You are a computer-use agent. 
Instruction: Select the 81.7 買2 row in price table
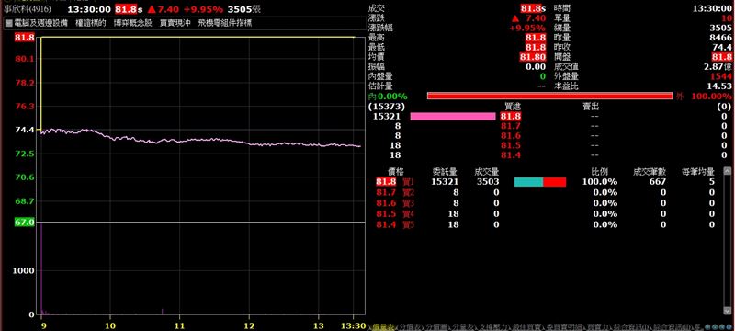(x=546, y=193)
